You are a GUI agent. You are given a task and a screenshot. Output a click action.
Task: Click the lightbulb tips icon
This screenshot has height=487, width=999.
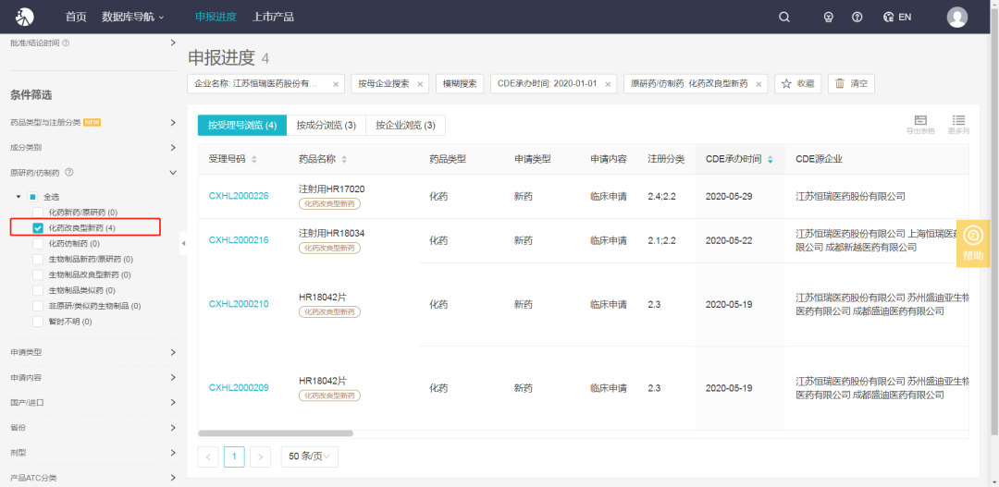pos(829,18)
